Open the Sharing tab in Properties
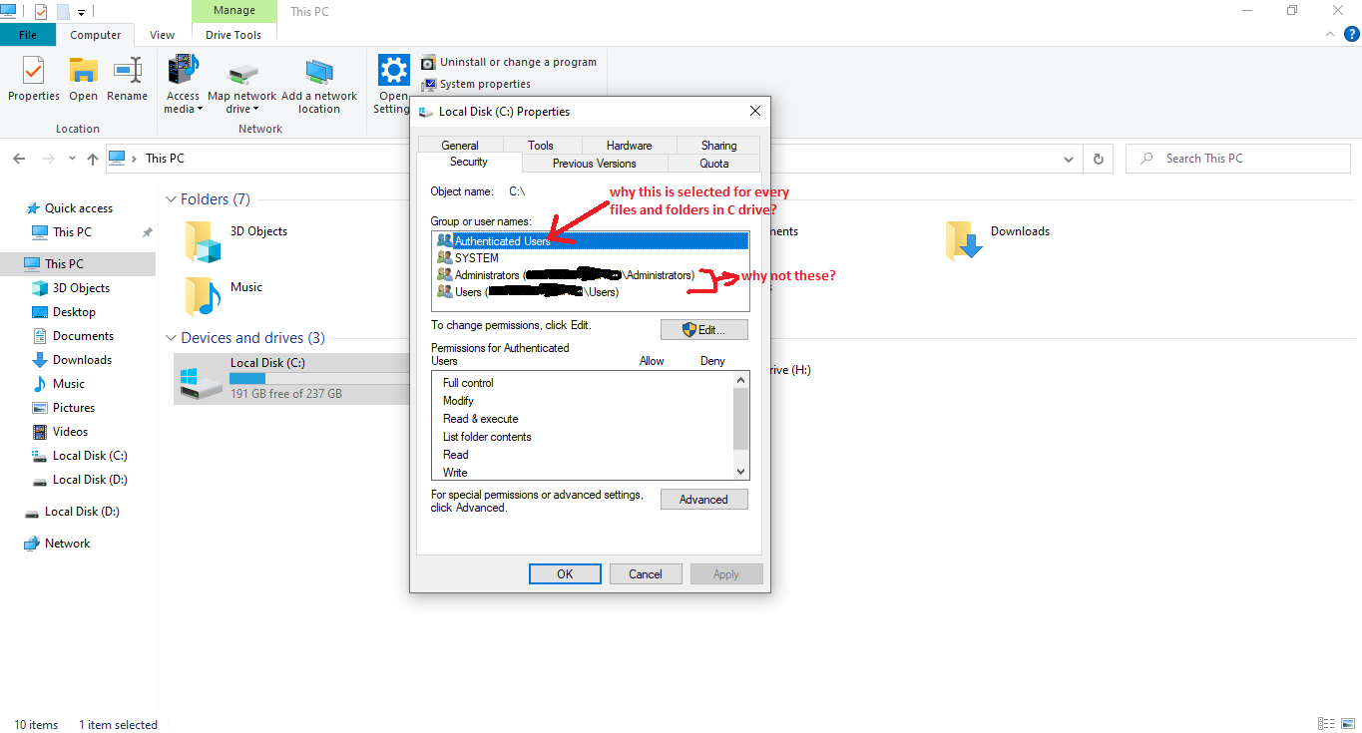 (x=718, y=145)
